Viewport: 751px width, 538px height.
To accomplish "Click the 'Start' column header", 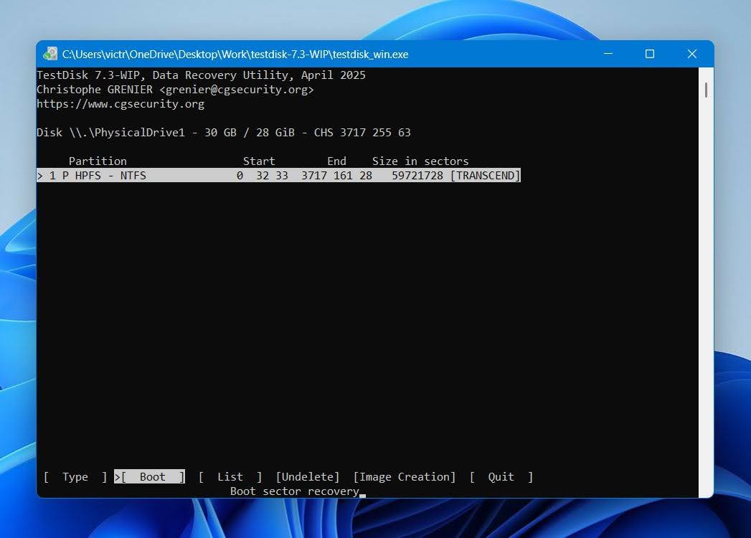I will coord(259,161).
